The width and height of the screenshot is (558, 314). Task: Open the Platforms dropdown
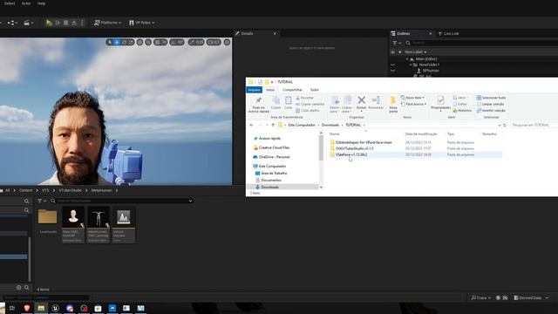(107, 23)
